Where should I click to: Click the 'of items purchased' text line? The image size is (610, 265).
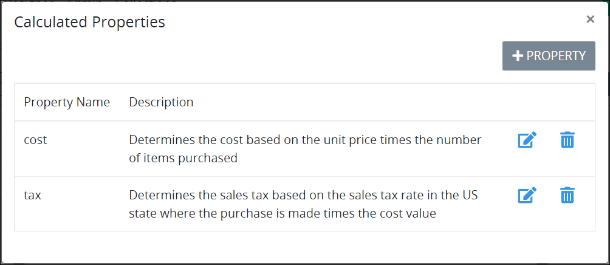pos(183,159)
